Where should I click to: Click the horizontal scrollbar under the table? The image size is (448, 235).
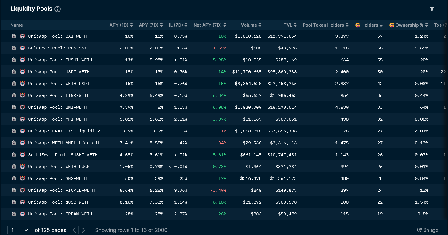click(182, 218)
